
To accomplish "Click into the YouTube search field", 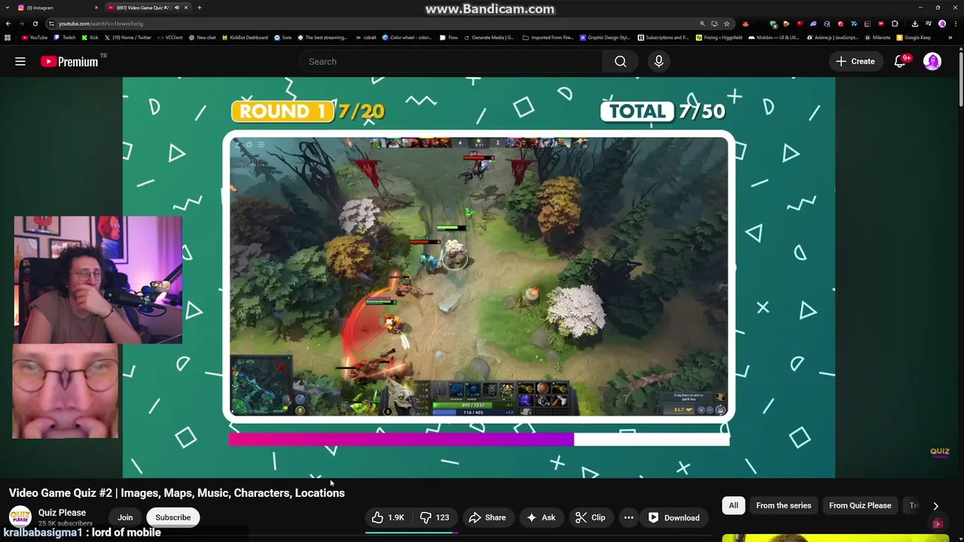I will [x=452, y=62].
